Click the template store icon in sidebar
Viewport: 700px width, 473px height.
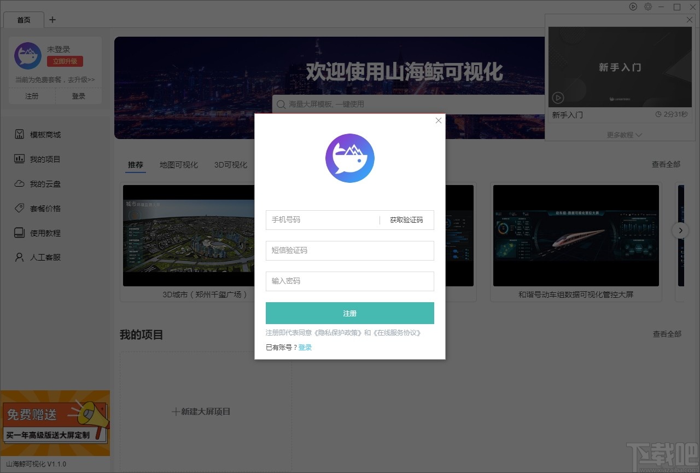point(20,135)
